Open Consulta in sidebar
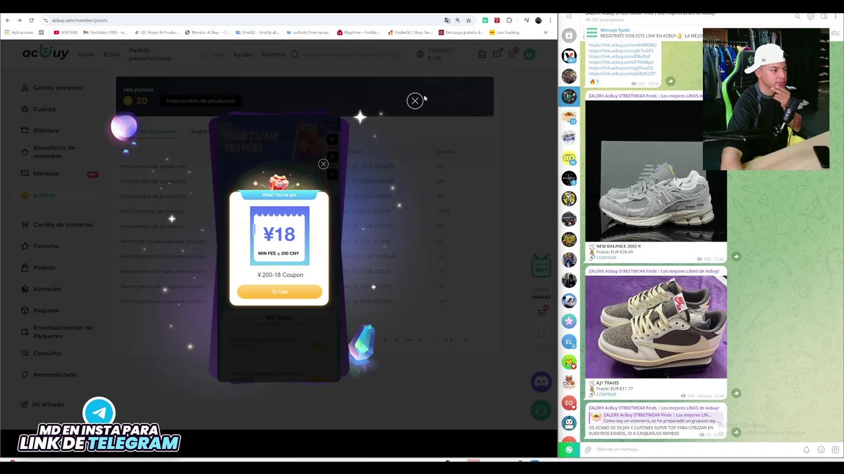844x474 pixels. [41, 354]
